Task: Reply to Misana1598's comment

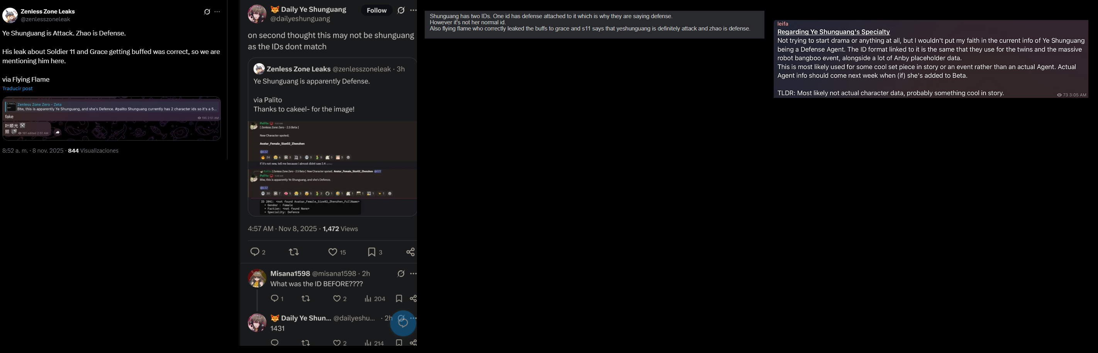Action: point(275,299)
